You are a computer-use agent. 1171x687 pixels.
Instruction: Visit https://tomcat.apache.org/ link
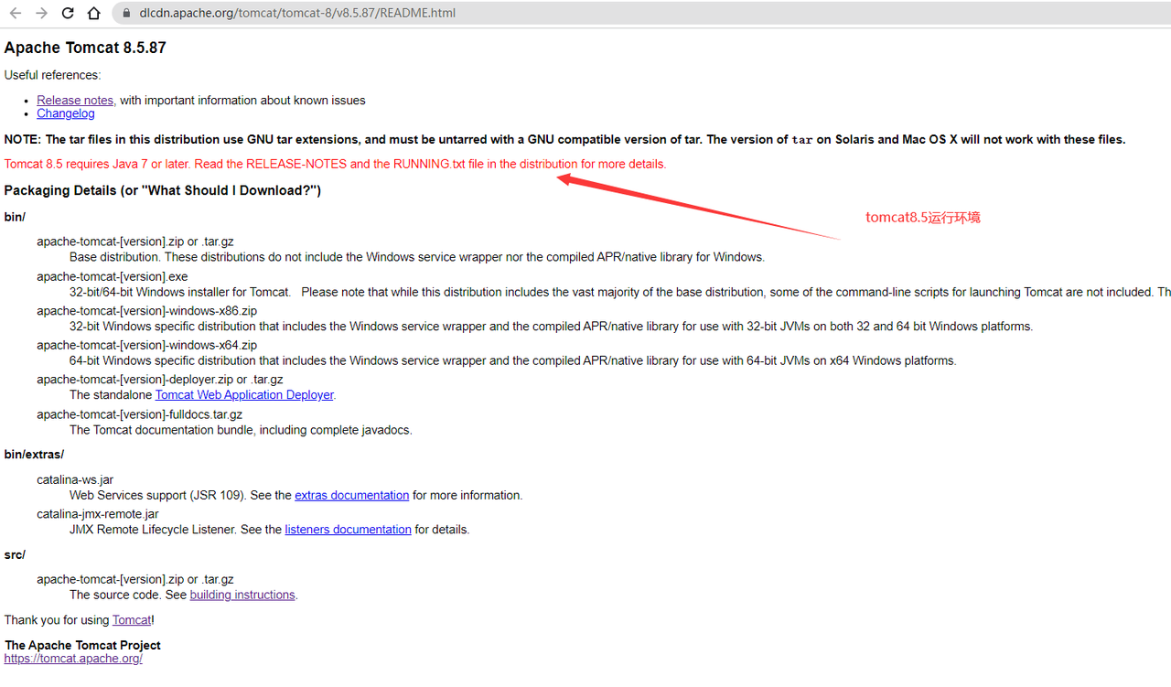(73, 659)
